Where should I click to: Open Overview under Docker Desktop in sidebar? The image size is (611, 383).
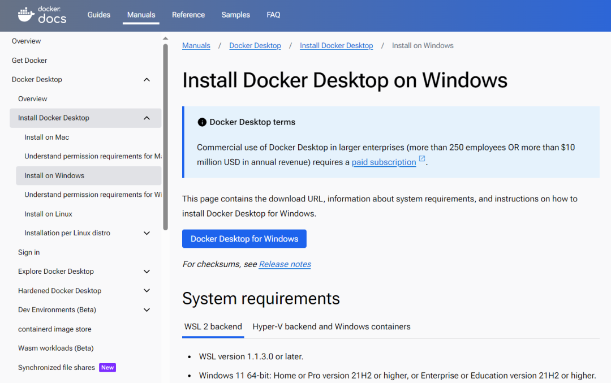coord(32,99)
